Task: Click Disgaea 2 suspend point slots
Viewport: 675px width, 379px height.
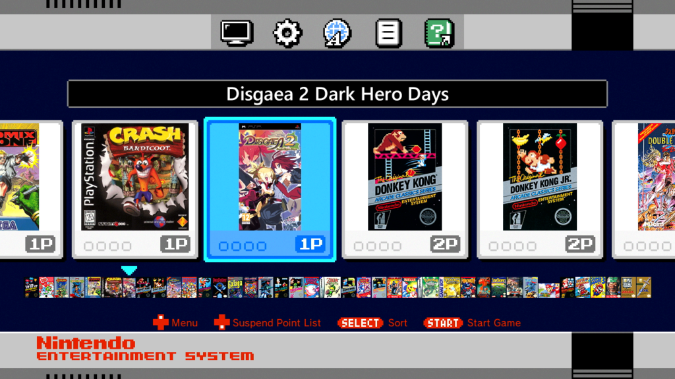Action: click(x=243, y=246)
